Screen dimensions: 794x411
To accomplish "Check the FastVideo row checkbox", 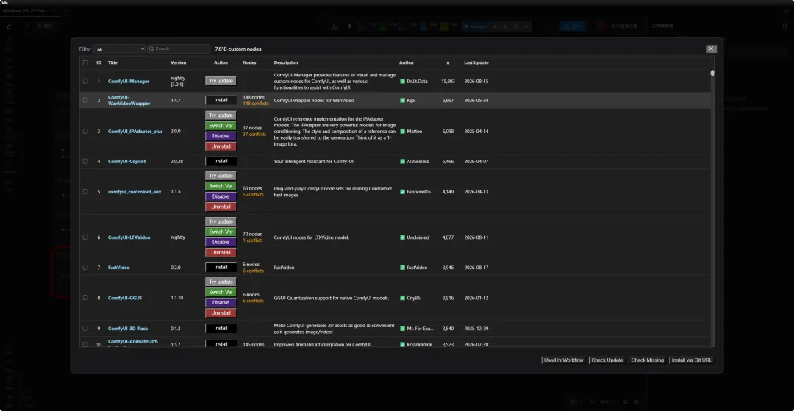I will click(x=85, y=267).
